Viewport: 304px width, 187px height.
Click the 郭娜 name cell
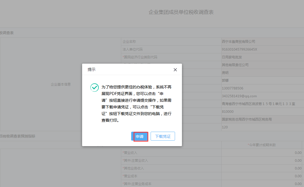[263, 80]
